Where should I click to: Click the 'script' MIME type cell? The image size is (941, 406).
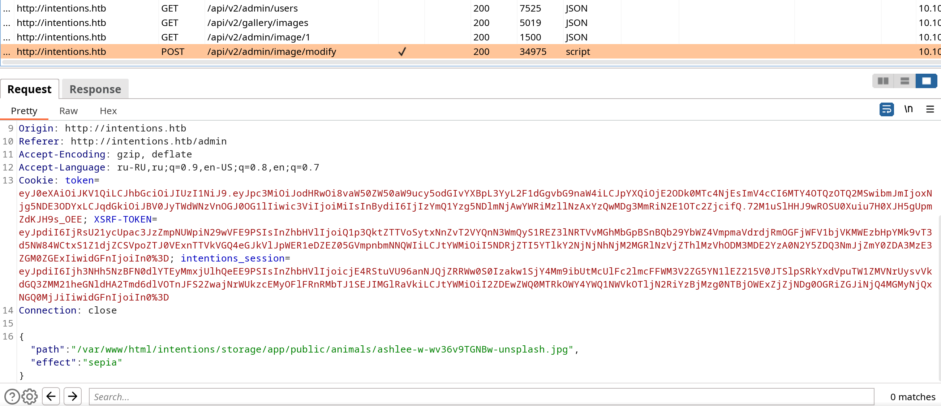pos(578,52)
